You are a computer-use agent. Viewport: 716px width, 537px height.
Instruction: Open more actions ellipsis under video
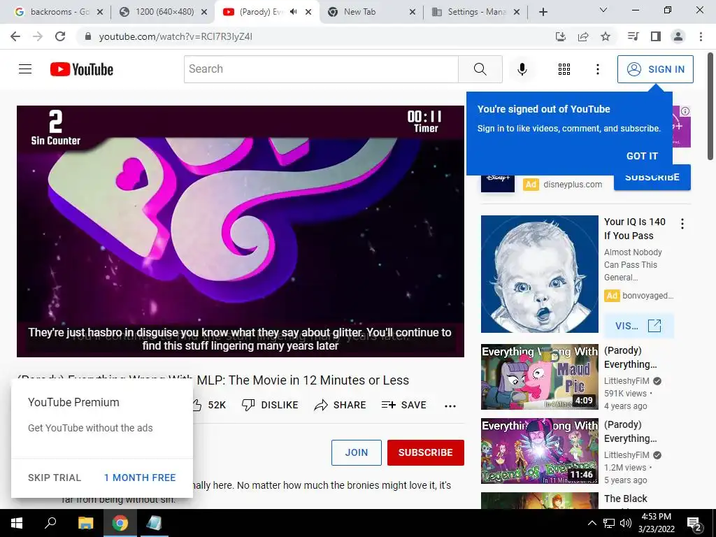coord(450,406)
